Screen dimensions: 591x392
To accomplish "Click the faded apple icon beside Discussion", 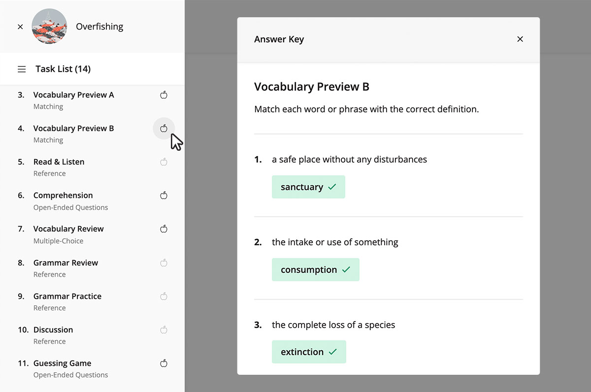I will coord(164,330).
